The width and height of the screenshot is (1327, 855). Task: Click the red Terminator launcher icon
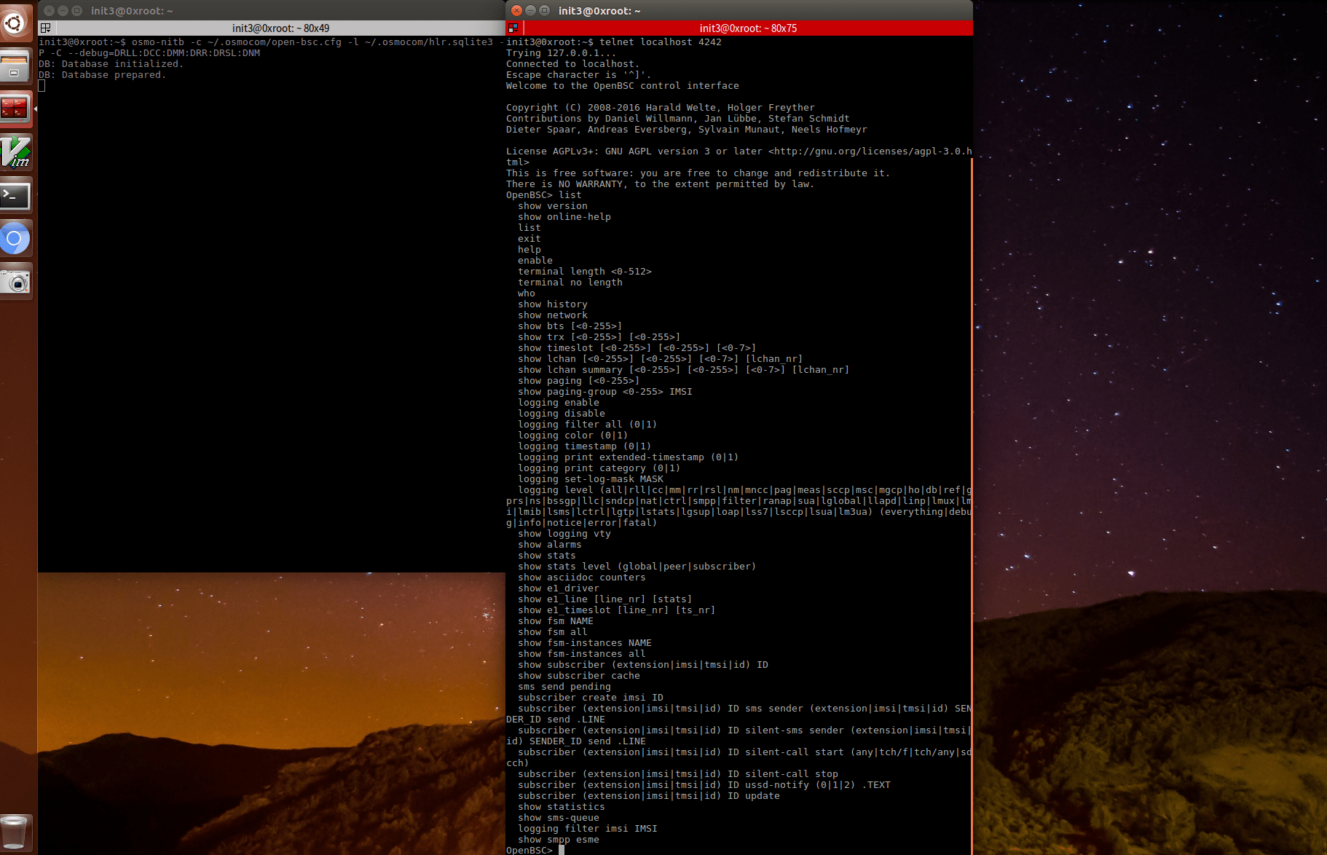[15, 109]
